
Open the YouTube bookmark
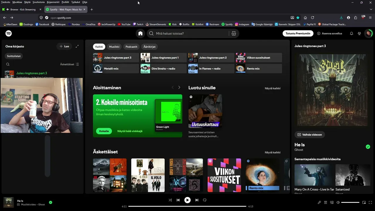pos(124,24)
